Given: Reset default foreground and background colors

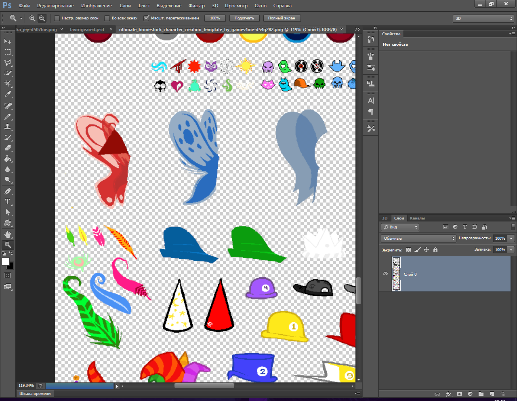Looking at the screenshot, I should (4, 253).
